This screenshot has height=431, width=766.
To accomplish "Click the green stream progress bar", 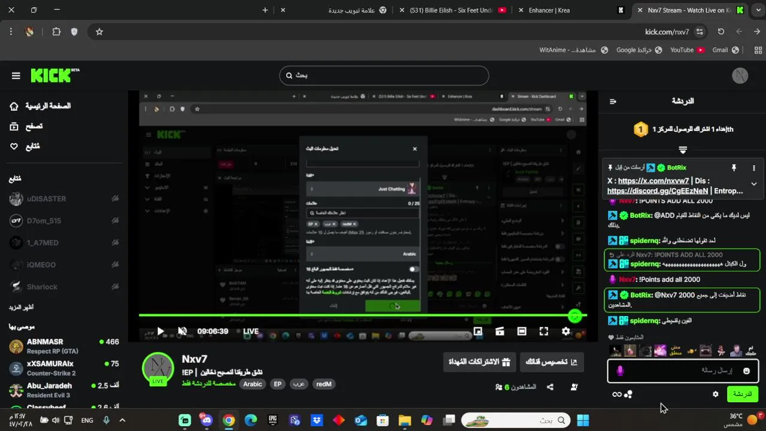I will tap(363, 315).
